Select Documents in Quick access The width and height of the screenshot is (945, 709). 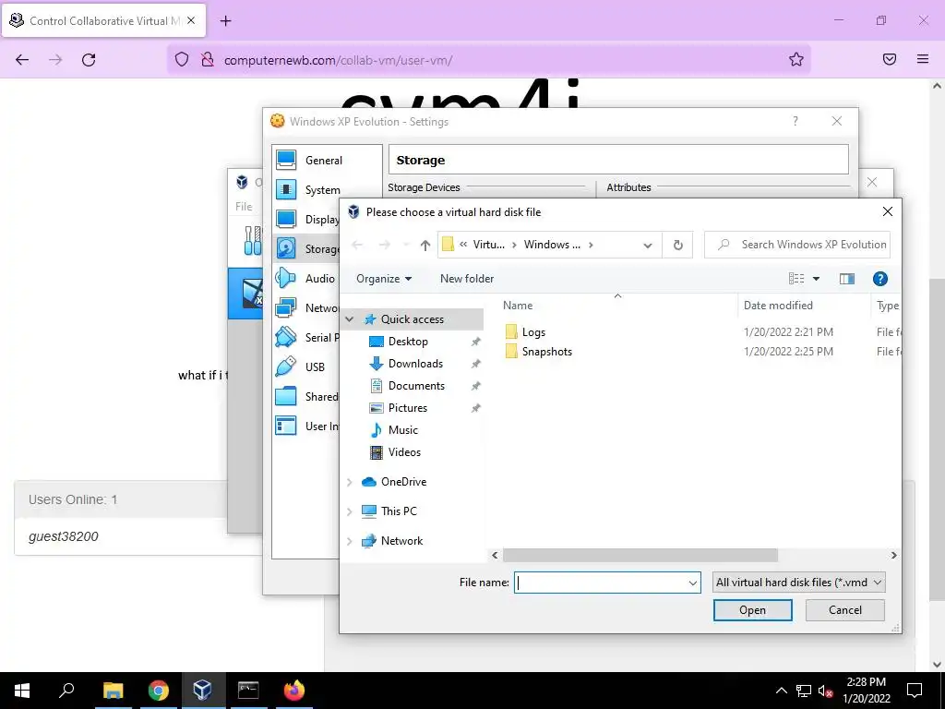point(416,386)
